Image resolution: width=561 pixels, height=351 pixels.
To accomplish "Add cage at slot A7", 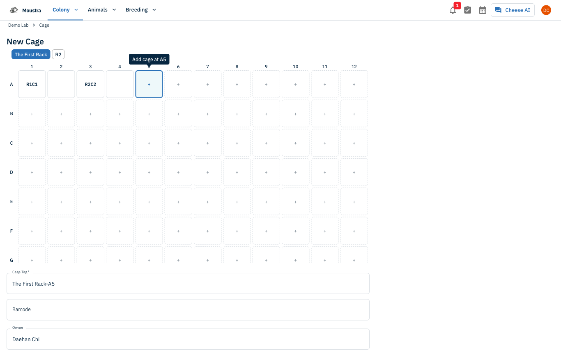I will point(207,84).
